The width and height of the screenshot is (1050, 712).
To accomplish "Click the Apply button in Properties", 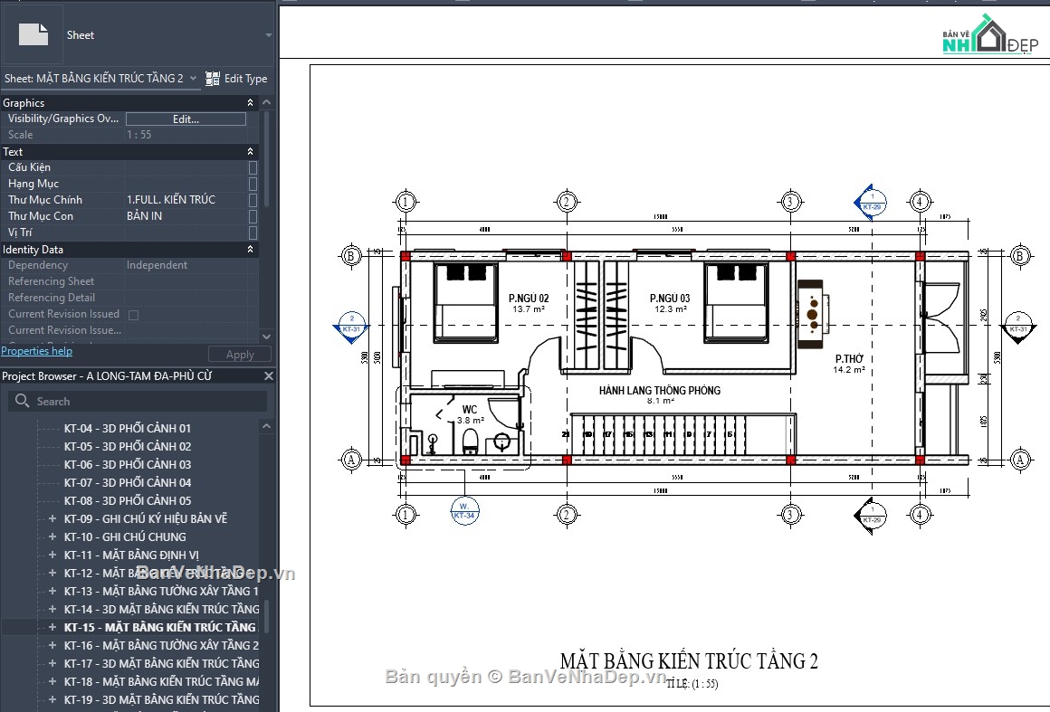I will (240, 355).
